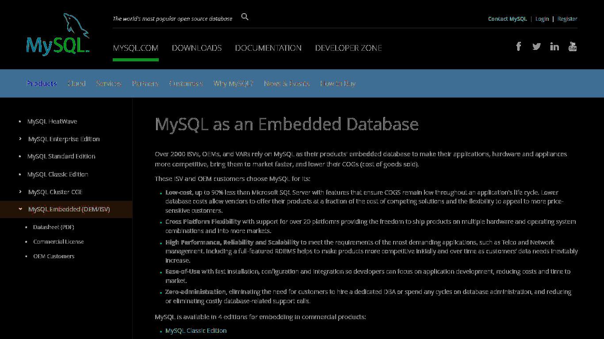Collapse MySQL Embedded (OEM/ISV) arrow
Image resolution: width=604 pixels, height=339 pixels.
[20, 209]
